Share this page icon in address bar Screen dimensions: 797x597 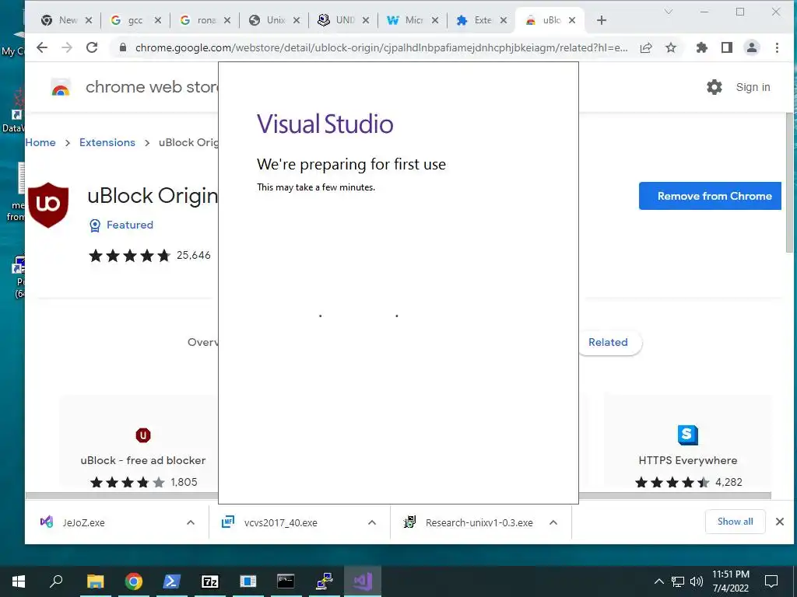pos(646,47)
